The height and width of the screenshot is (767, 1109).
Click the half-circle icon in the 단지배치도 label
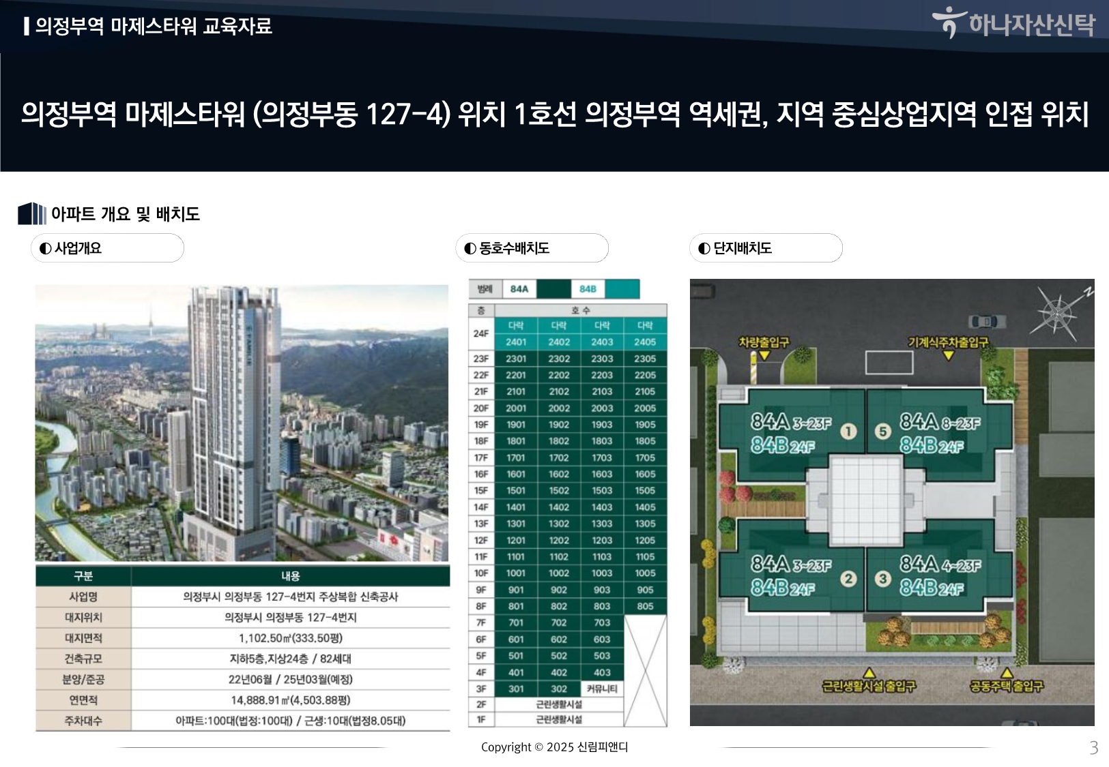[704, 248]
